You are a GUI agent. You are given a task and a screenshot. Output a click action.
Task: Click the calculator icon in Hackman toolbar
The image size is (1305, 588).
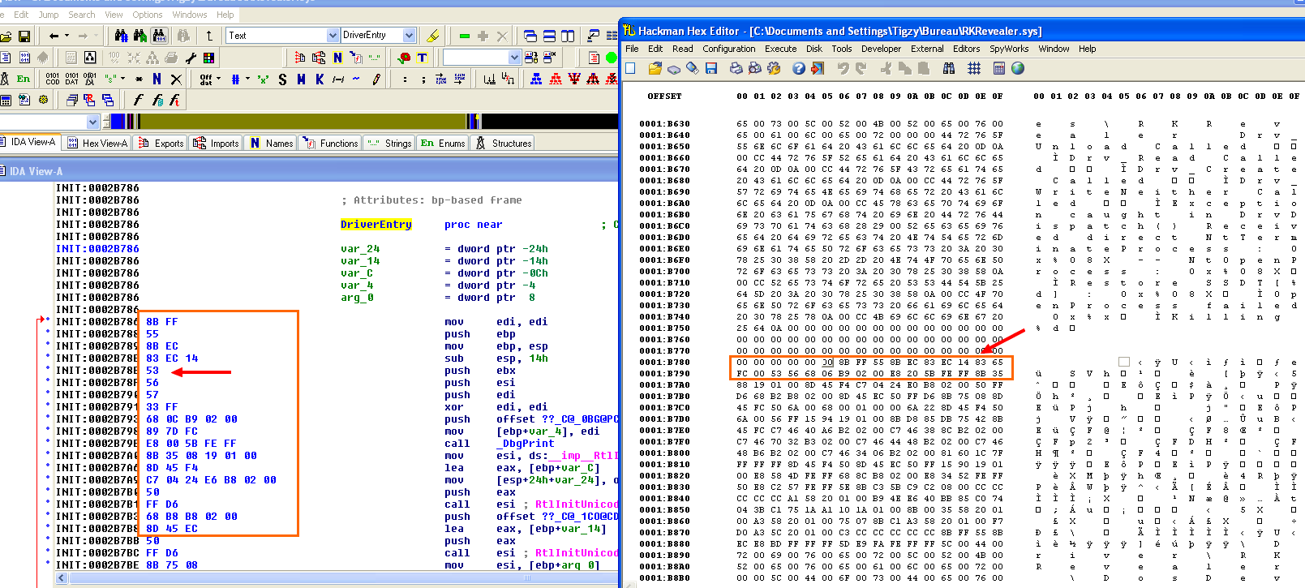tap(999, 69)
